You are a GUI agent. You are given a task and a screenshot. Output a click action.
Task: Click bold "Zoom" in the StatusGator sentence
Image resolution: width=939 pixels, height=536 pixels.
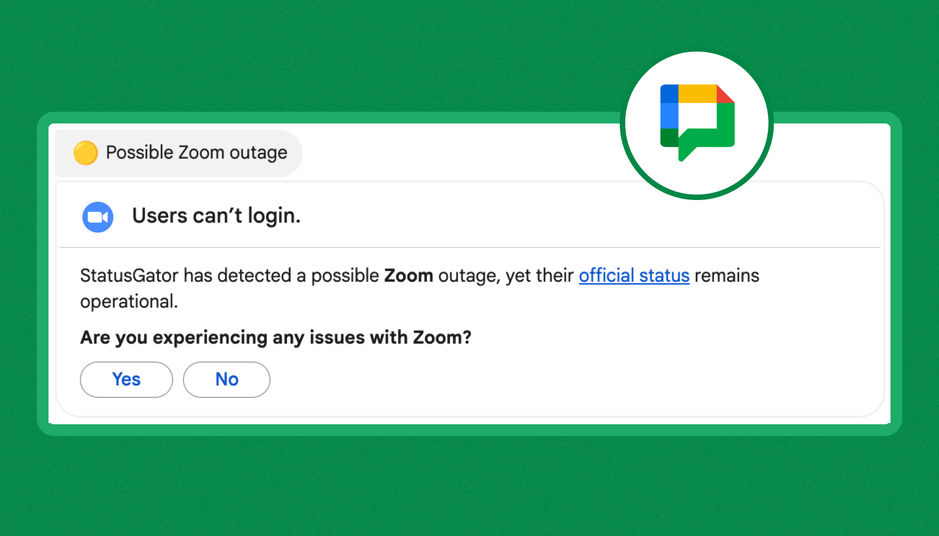[x=408, y=276]
